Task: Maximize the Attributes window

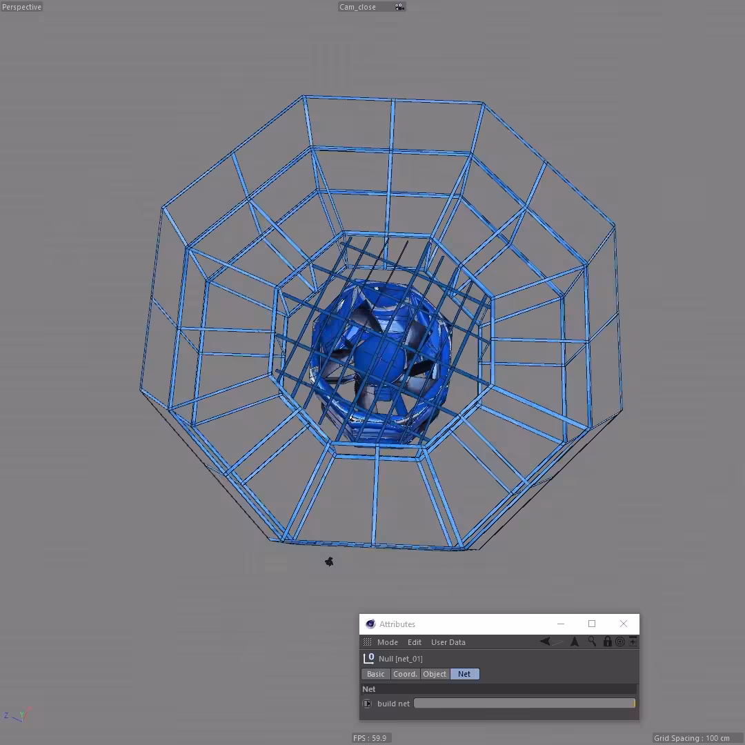Action: click(592, 624)
